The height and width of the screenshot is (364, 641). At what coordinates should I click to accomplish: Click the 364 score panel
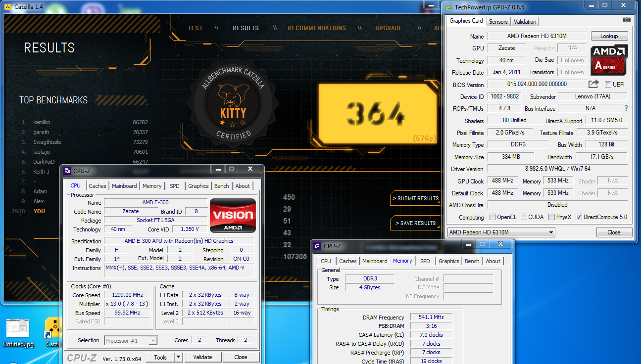pyautogui.click(x=378, y=114)
